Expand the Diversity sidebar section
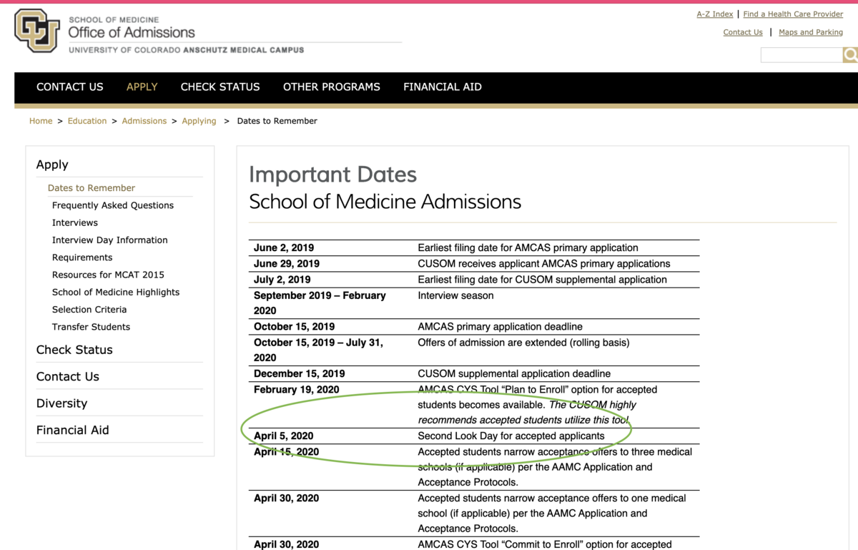The height and width of the screenshot is (550, 858). (x=61, y=403)
